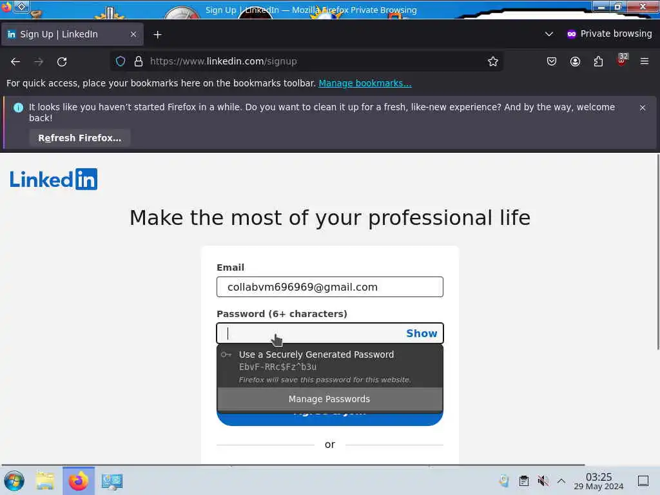Go back to the previous page
Screen dimensions: 660x495
click(x=15, y=61)
